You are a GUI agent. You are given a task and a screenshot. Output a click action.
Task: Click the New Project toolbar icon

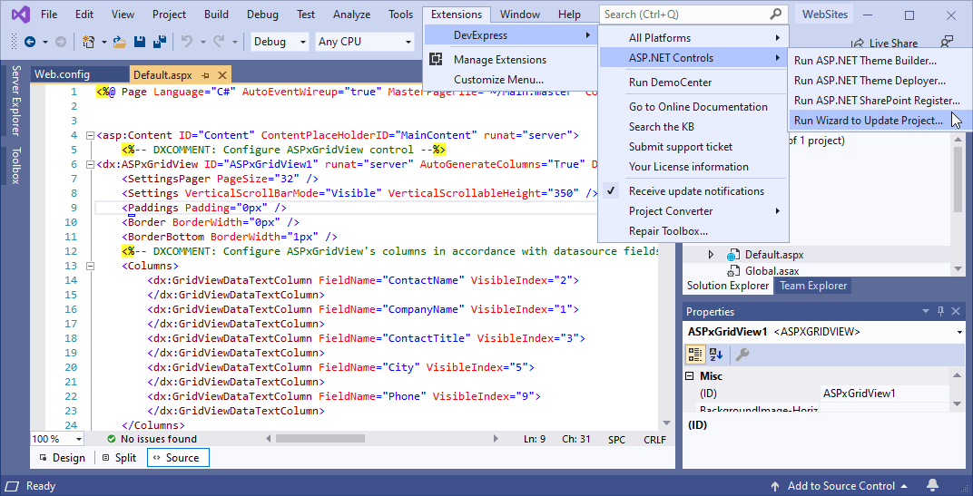click(89, 42)
